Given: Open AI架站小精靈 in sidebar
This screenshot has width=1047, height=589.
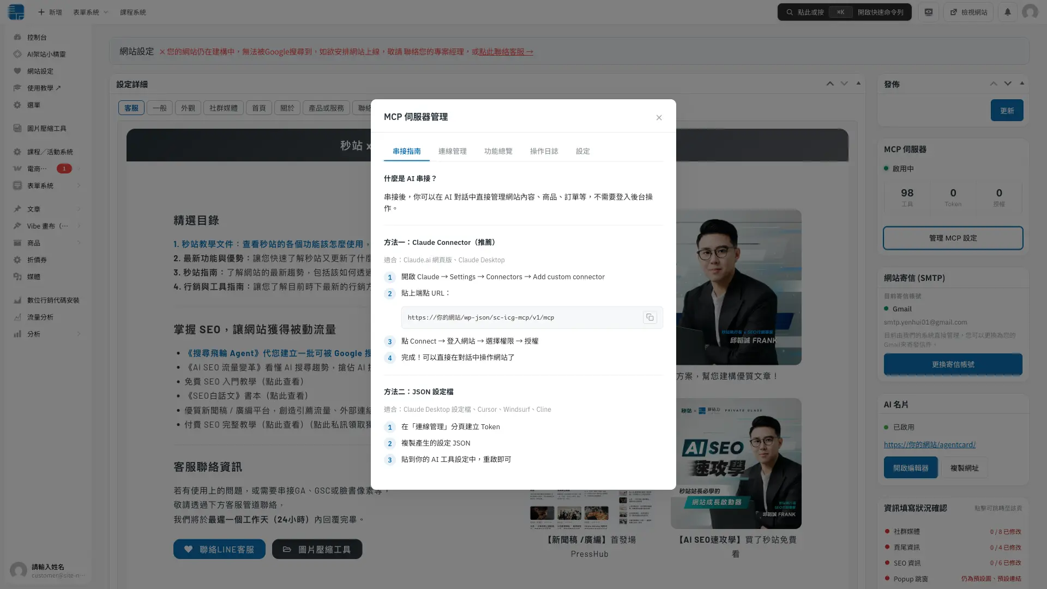Looking at the screenshot, I should click(46, 54).
